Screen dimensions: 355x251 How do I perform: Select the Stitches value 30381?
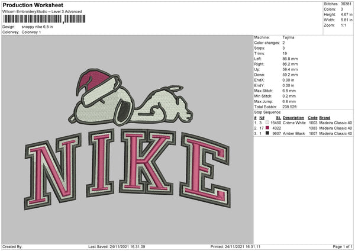click(346, 4)
